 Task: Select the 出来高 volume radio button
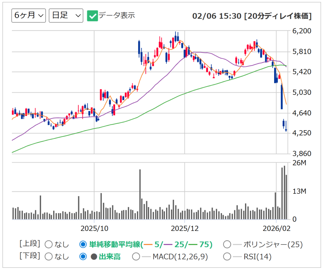(x=83, y=257)
